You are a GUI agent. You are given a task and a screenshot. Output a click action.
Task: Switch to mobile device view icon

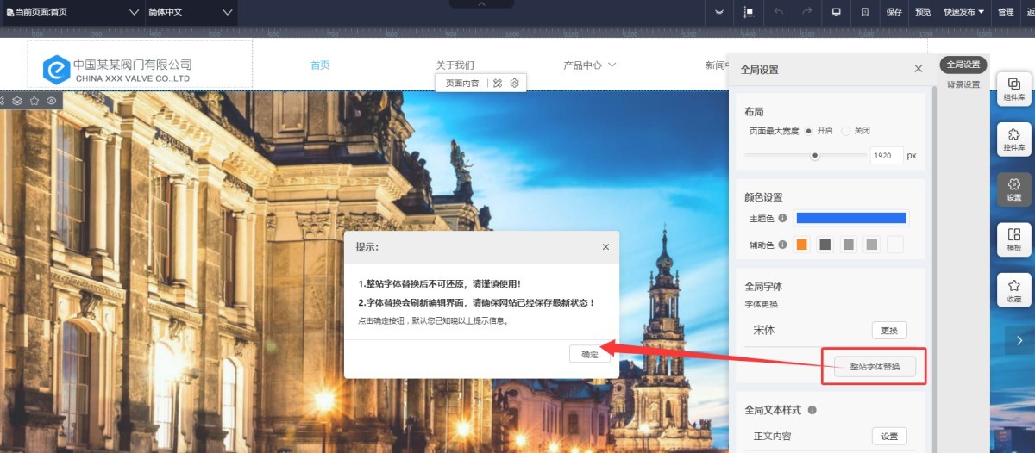[x=865, y=12]
